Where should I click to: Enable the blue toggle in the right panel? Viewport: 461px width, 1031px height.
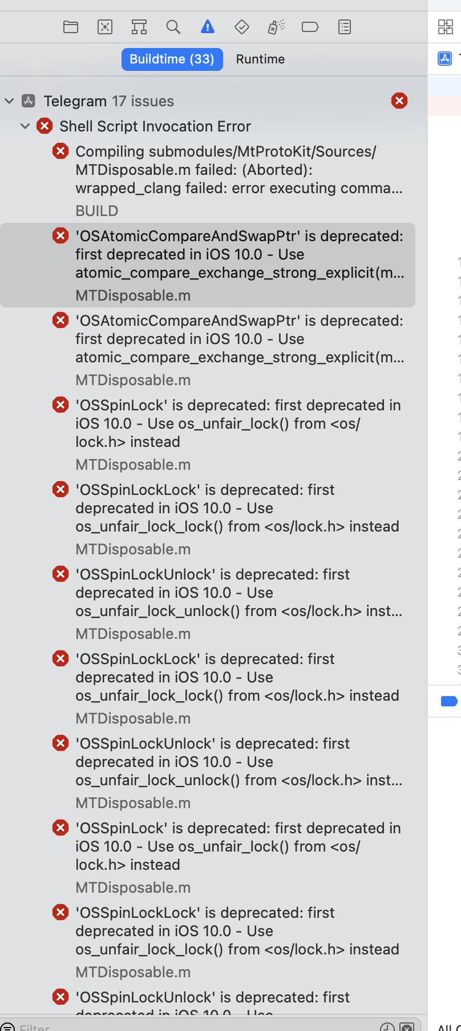click(x=450, y=701)
